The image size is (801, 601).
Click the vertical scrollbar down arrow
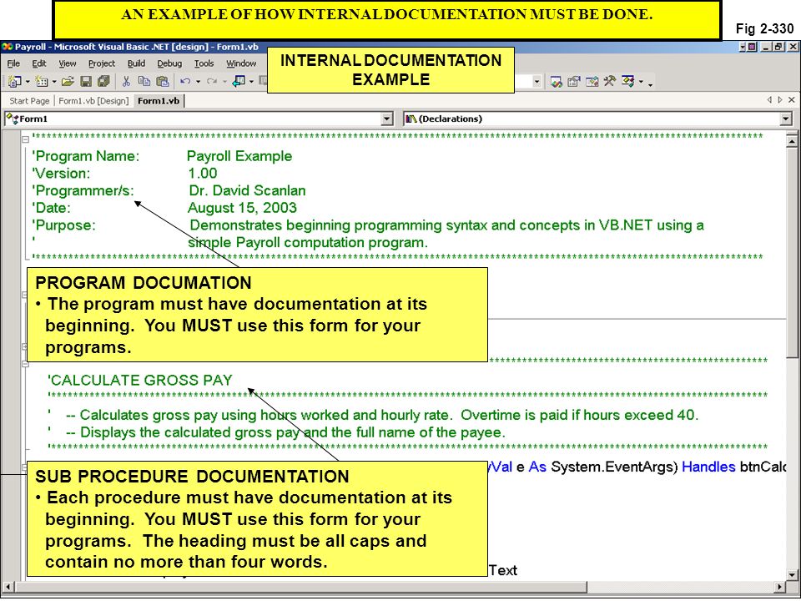coord(792,574)
